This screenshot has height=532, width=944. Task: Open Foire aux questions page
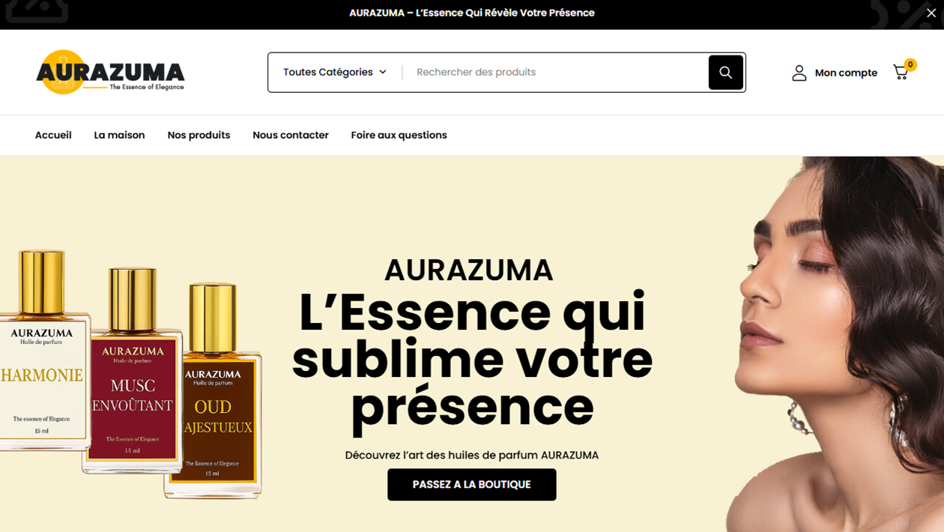click(x=399, y=135)
